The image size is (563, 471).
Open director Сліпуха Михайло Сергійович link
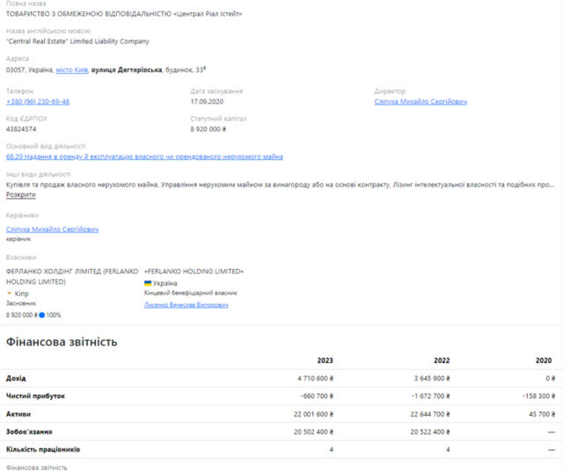click(x=420, y=101)
